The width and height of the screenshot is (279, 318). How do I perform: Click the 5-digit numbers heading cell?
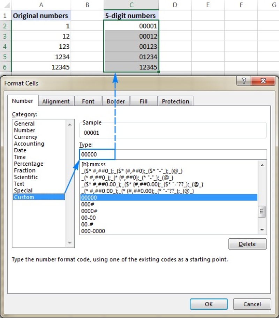click(131, 15)
